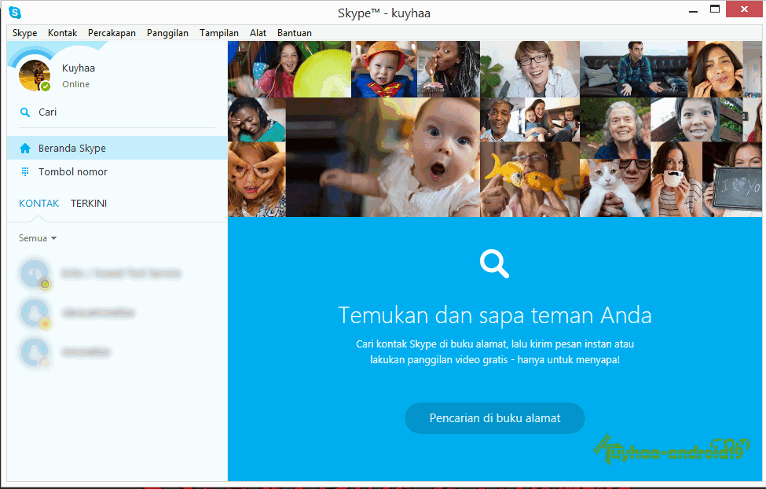Go to Beranda Skype
Image resolution: width=766 pixels, height=489 pixels.
coord(117,148)
